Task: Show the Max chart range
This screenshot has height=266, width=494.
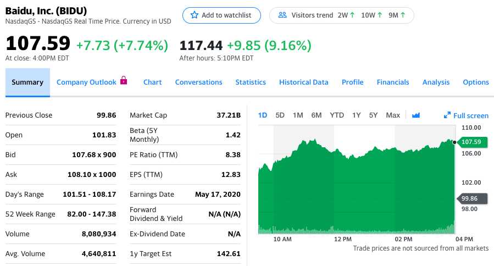Action: 393,115
